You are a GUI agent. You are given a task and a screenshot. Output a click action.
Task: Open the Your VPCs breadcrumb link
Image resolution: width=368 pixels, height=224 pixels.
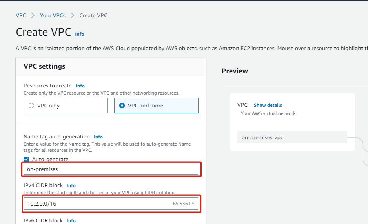pos(53,15)
